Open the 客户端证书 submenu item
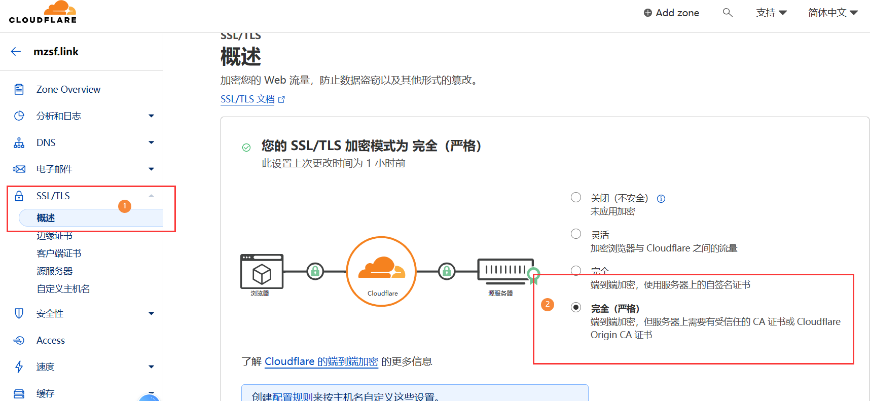 (x=59, y=253)
